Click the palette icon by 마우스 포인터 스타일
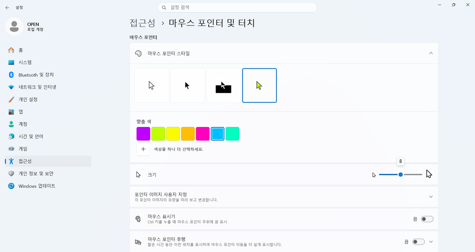The image size is (475, 252). (138, 54)
